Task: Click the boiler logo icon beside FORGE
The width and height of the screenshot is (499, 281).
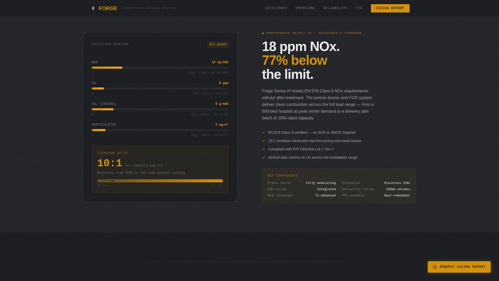Action: [93, 8]
